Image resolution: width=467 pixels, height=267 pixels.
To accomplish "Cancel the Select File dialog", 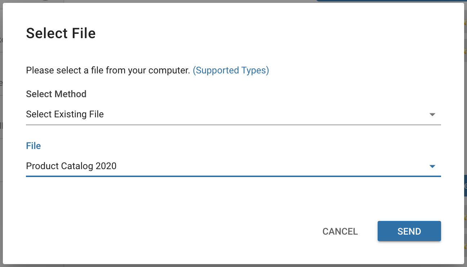I will point(340,231).
